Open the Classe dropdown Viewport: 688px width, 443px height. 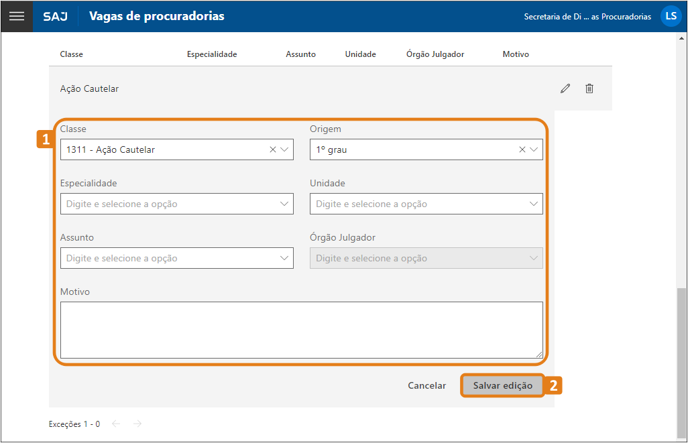point(284,149)
